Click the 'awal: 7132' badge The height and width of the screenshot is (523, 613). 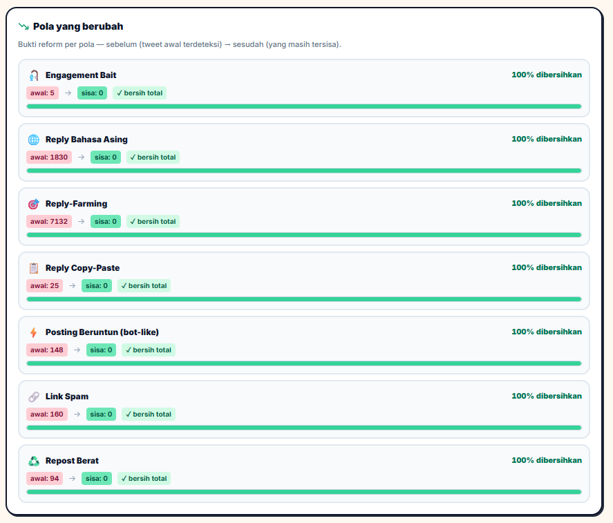coord(49,221)
